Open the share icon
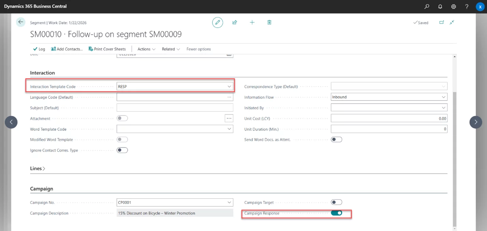This screenshot has height=231, width=487. (x=235, y=22)
